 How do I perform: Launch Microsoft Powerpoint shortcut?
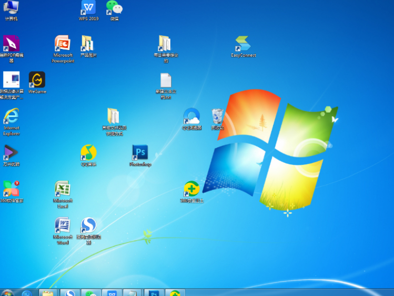63,49
